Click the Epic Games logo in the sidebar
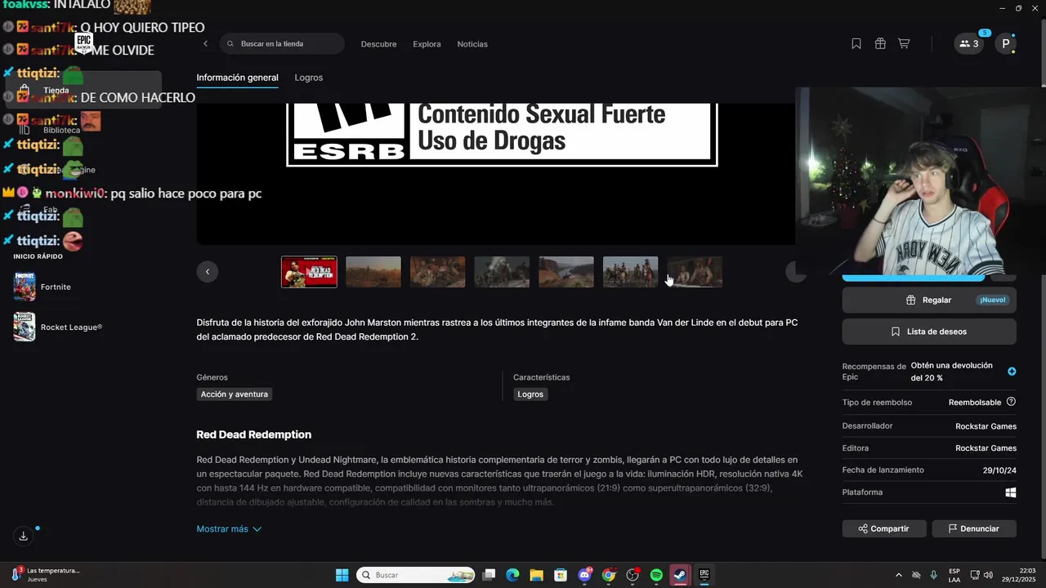Image resolution: width=1046 pixels, height=588 pixels. 83,43
